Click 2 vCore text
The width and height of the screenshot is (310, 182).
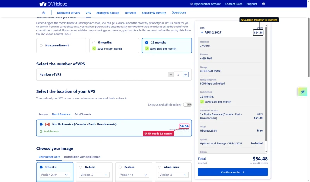tap(205, 46)
